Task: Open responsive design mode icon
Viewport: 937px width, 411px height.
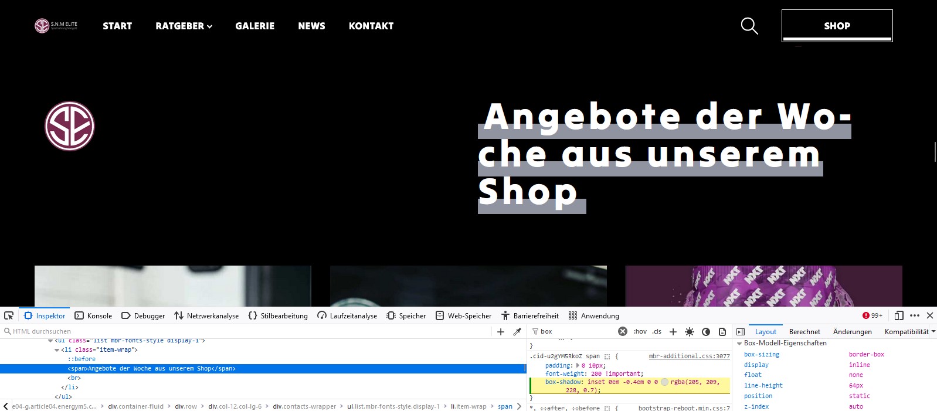Action: [x=898, y=315]
